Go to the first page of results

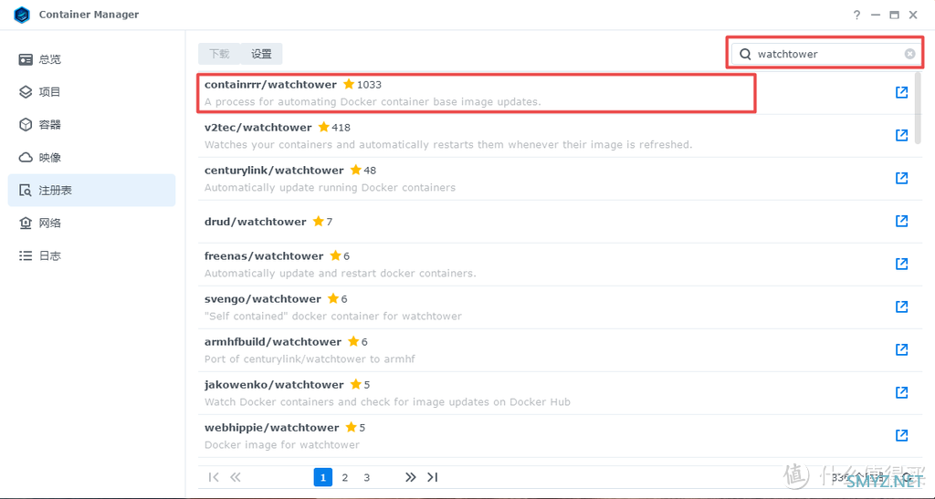214,477
